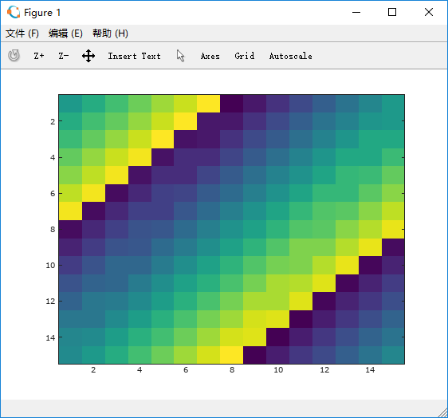This screenshot has width=448, height=418.
Task: Minimize the Figure 1 window
Action: point(356,12)
